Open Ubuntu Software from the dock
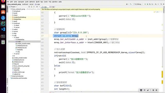 click(x=3, y=12)
